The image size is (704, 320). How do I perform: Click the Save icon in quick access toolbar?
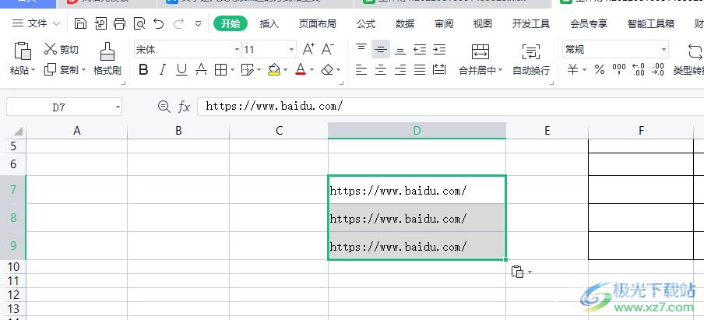point(80,23)
